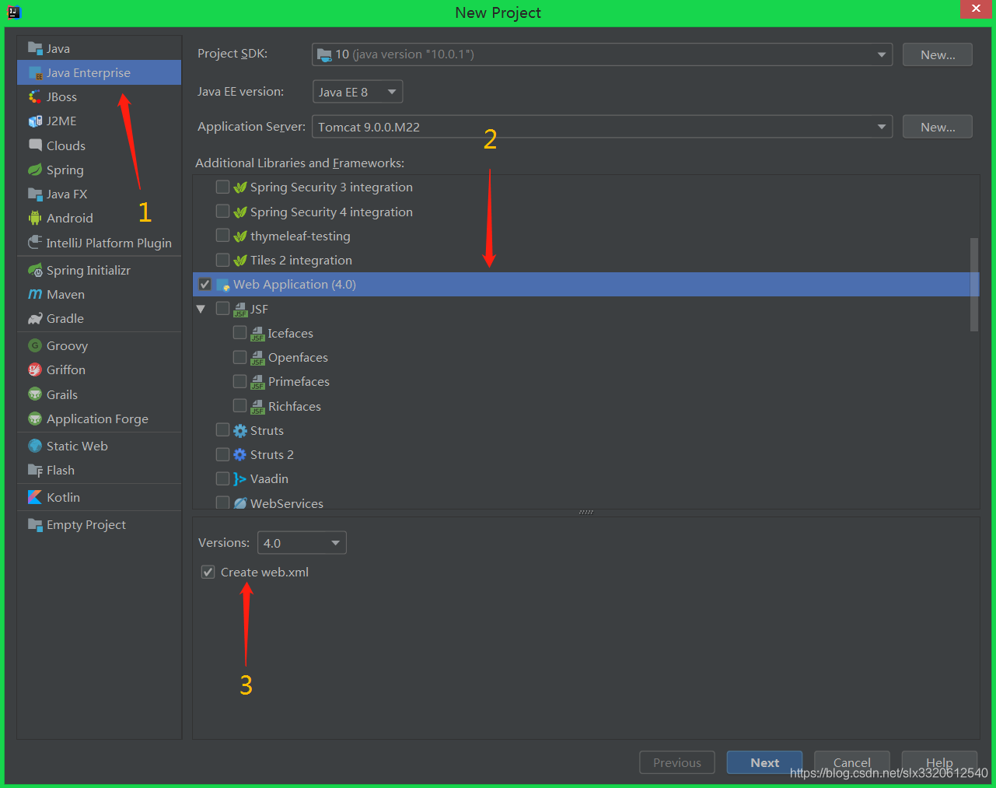The width and height of the screenshot is (996, 788).
Task: Select the Openfaces row
Action: (x=585, y=357)
